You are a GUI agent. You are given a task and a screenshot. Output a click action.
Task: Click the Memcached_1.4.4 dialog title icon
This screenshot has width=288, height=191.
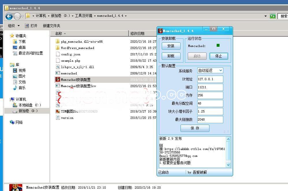161,31
